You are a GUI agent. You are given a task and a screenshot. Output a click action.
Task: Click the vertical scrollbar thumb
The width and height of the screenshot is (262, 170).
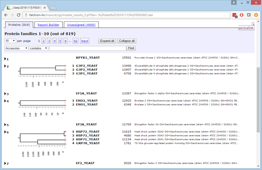pos(258,100)
